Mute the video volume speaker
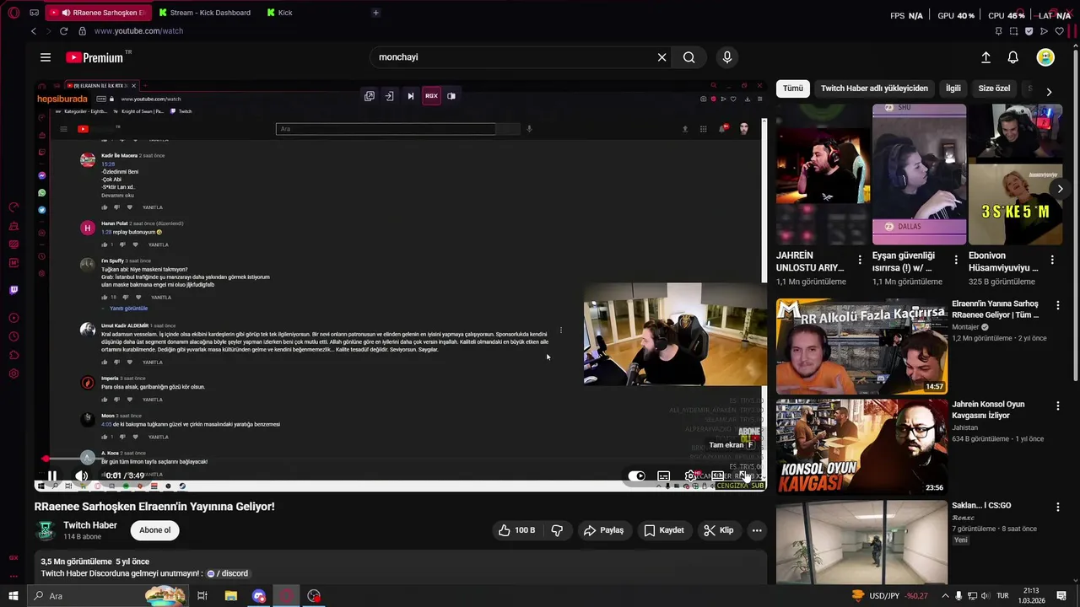 [x=82, y=475]
